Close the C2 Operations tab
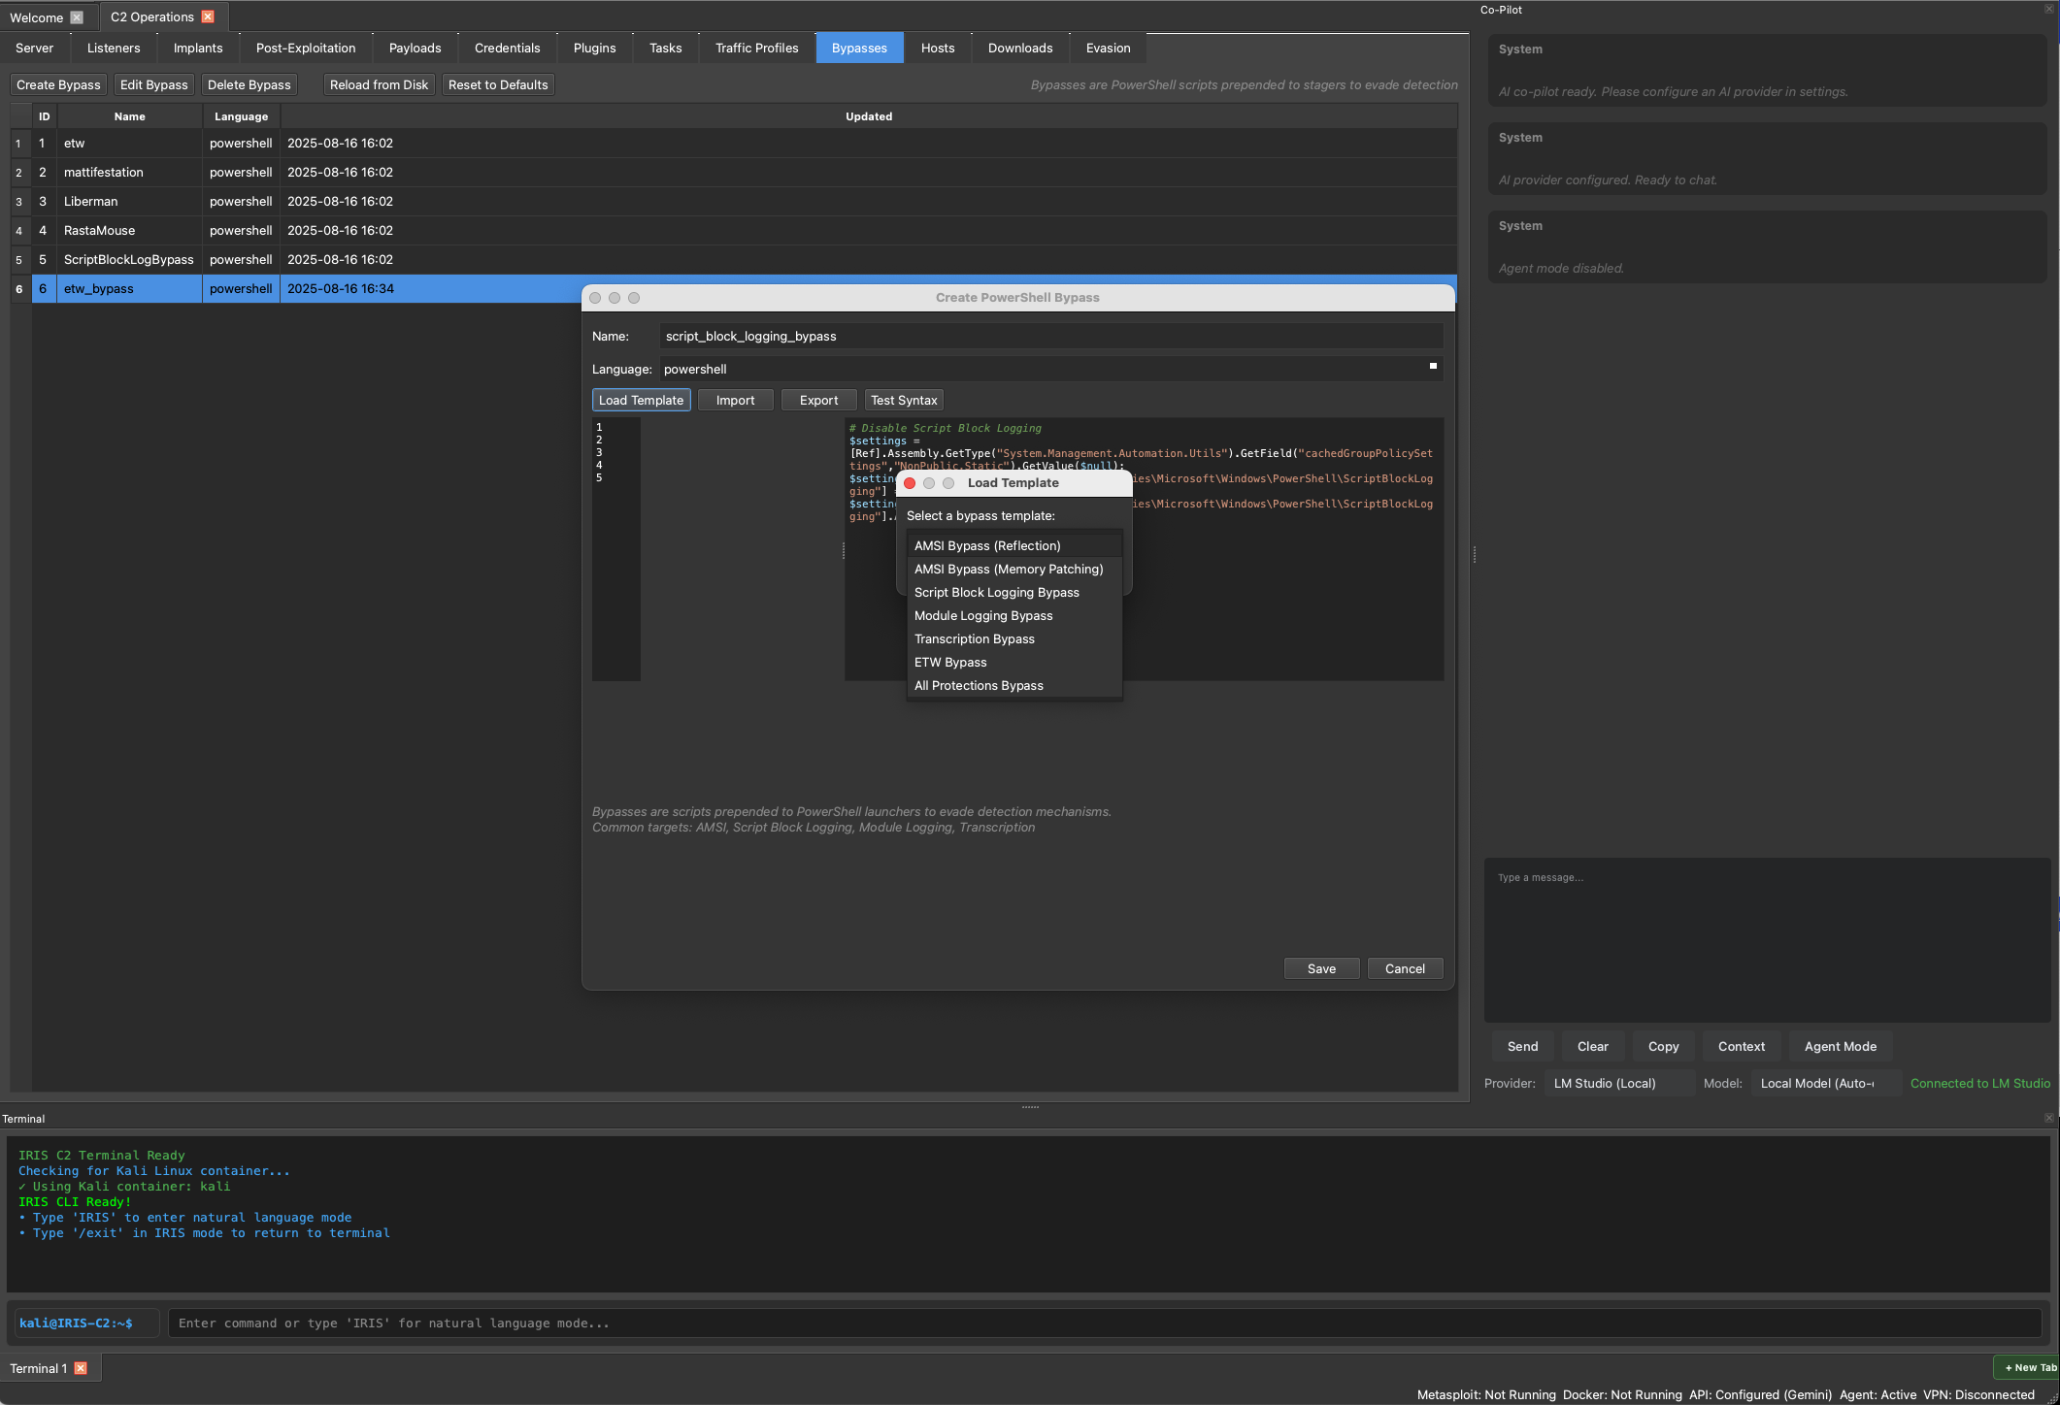 (208, 16)
